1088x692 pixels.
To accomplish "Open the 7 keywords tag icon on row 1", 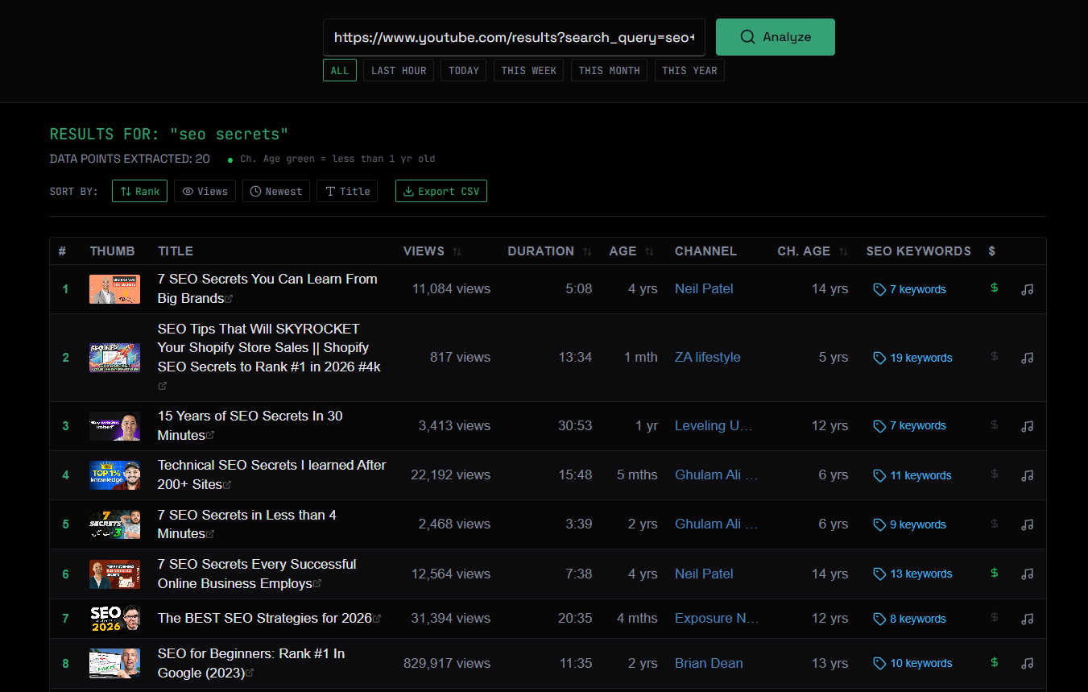I will click(x=879, y=288).
